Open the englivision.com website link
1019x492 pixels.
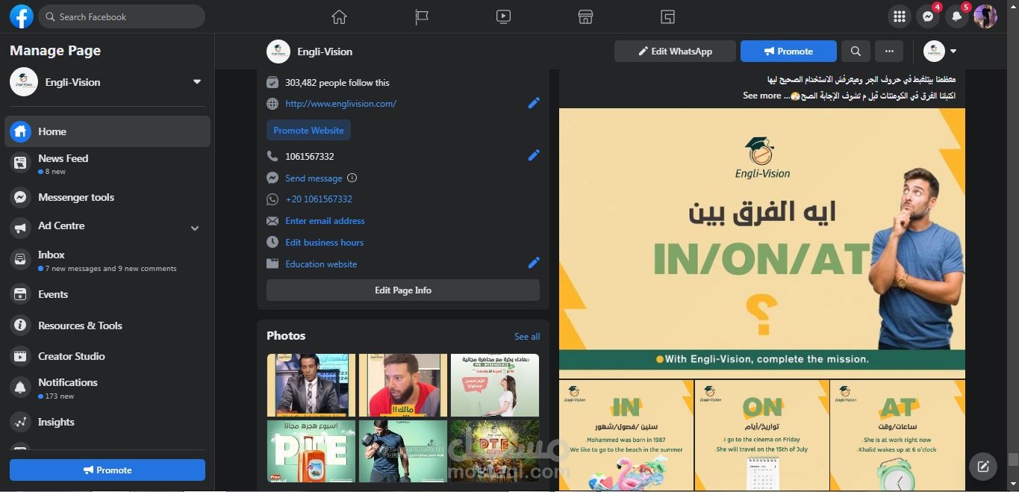click(340, 104)
